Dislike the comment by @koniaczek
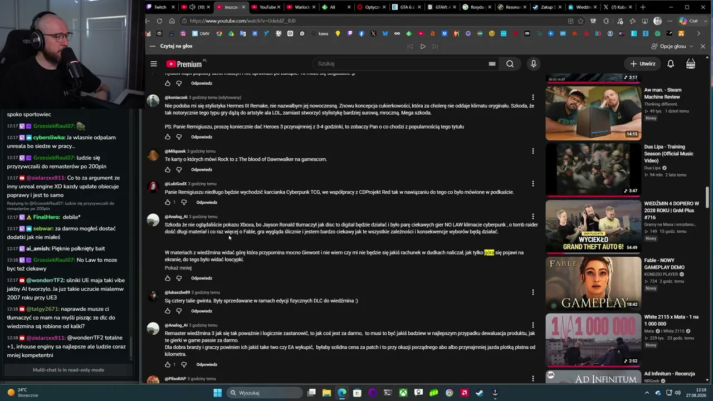This screenshot has width=713, height=401. 179,137
